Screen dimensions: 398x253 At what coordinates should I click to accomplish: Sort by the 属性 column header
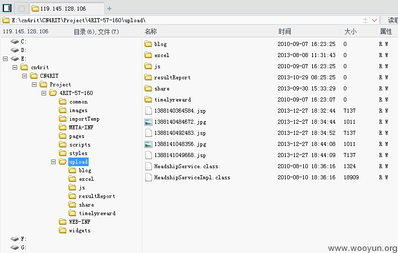click(x=386, y=31)
